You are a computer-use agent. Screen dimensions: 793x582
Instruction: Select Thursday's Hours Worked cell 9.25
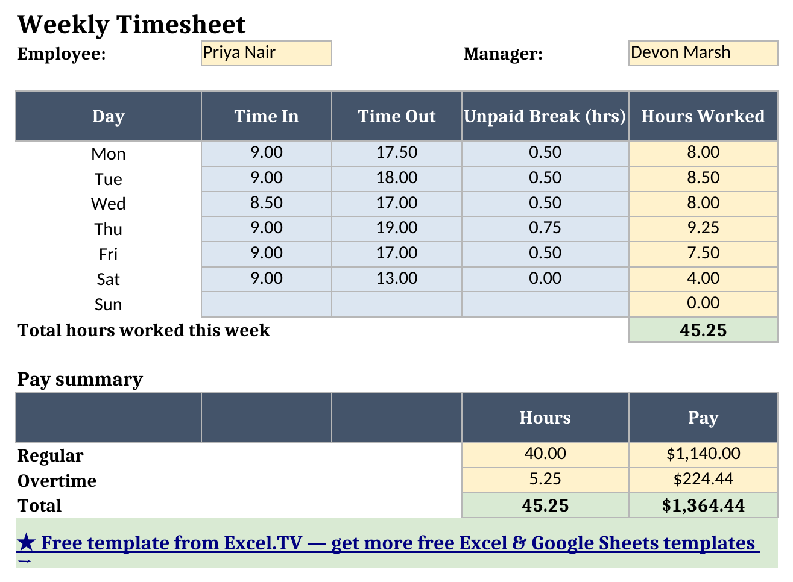[x=703, y=229]
